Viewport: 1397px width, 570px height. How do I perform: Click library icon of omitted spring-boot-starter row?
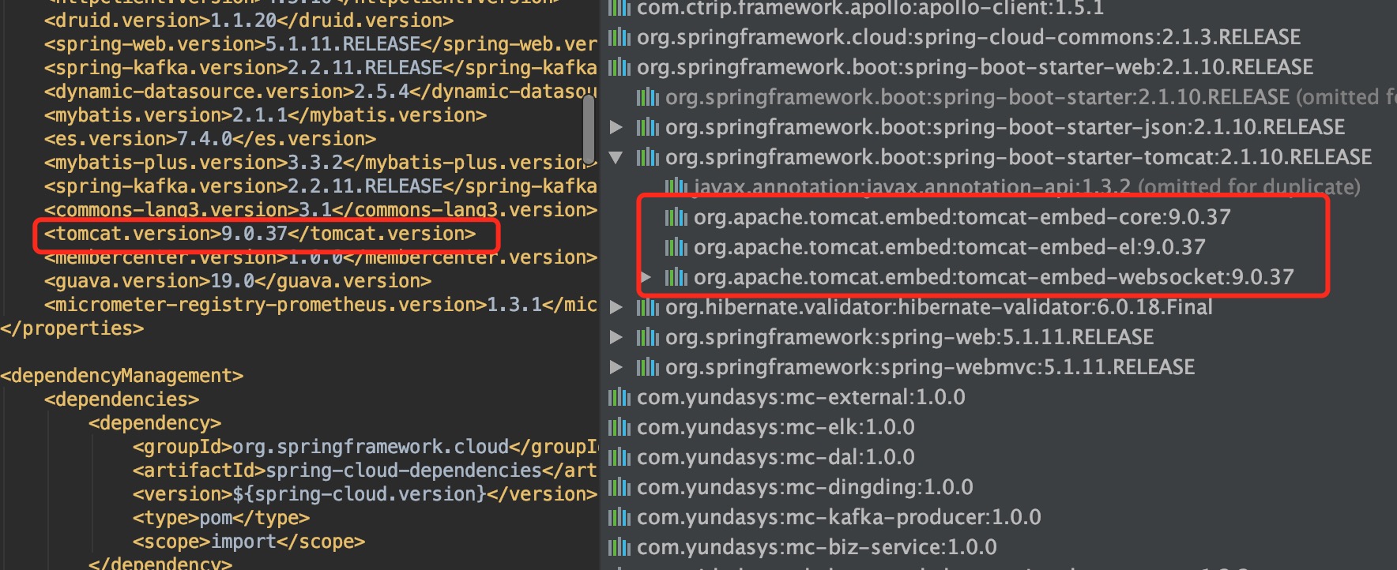(x=648, y=97)
